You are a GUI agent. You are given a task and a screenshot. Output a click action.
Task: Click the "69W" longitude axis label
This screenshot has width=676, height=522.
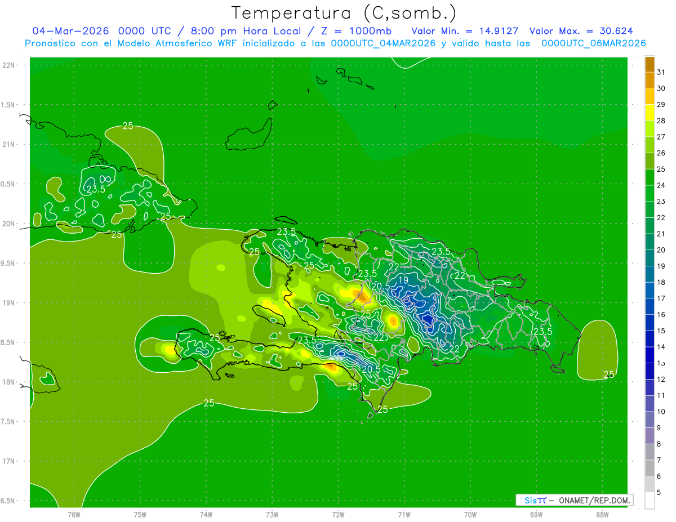click(x=536, y=514)
